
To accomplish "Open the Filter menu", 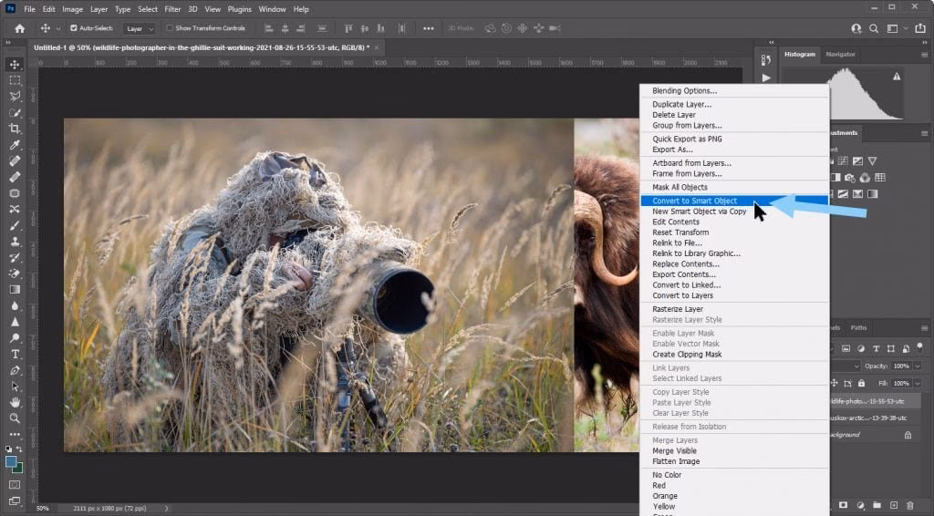I will click(x=173, y=9).
